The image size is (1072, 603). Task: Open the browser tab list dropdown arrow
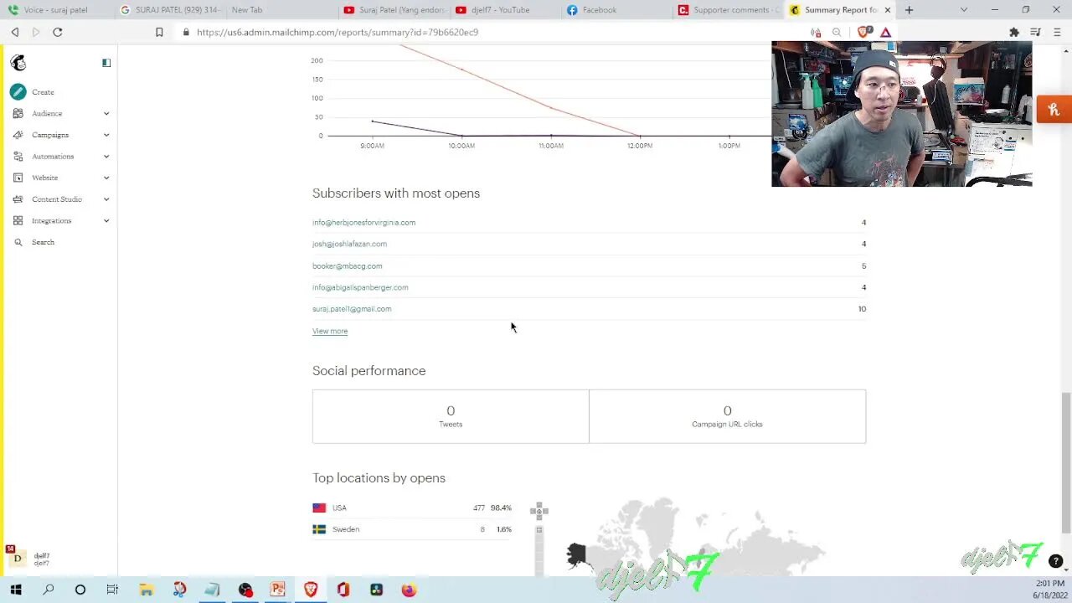click(964, 10)
